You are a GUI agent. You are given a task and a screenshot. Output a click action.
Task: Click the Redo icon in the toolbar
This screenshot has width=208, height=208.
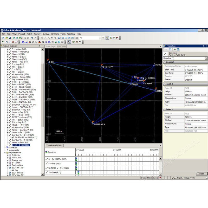click(35, 38)
